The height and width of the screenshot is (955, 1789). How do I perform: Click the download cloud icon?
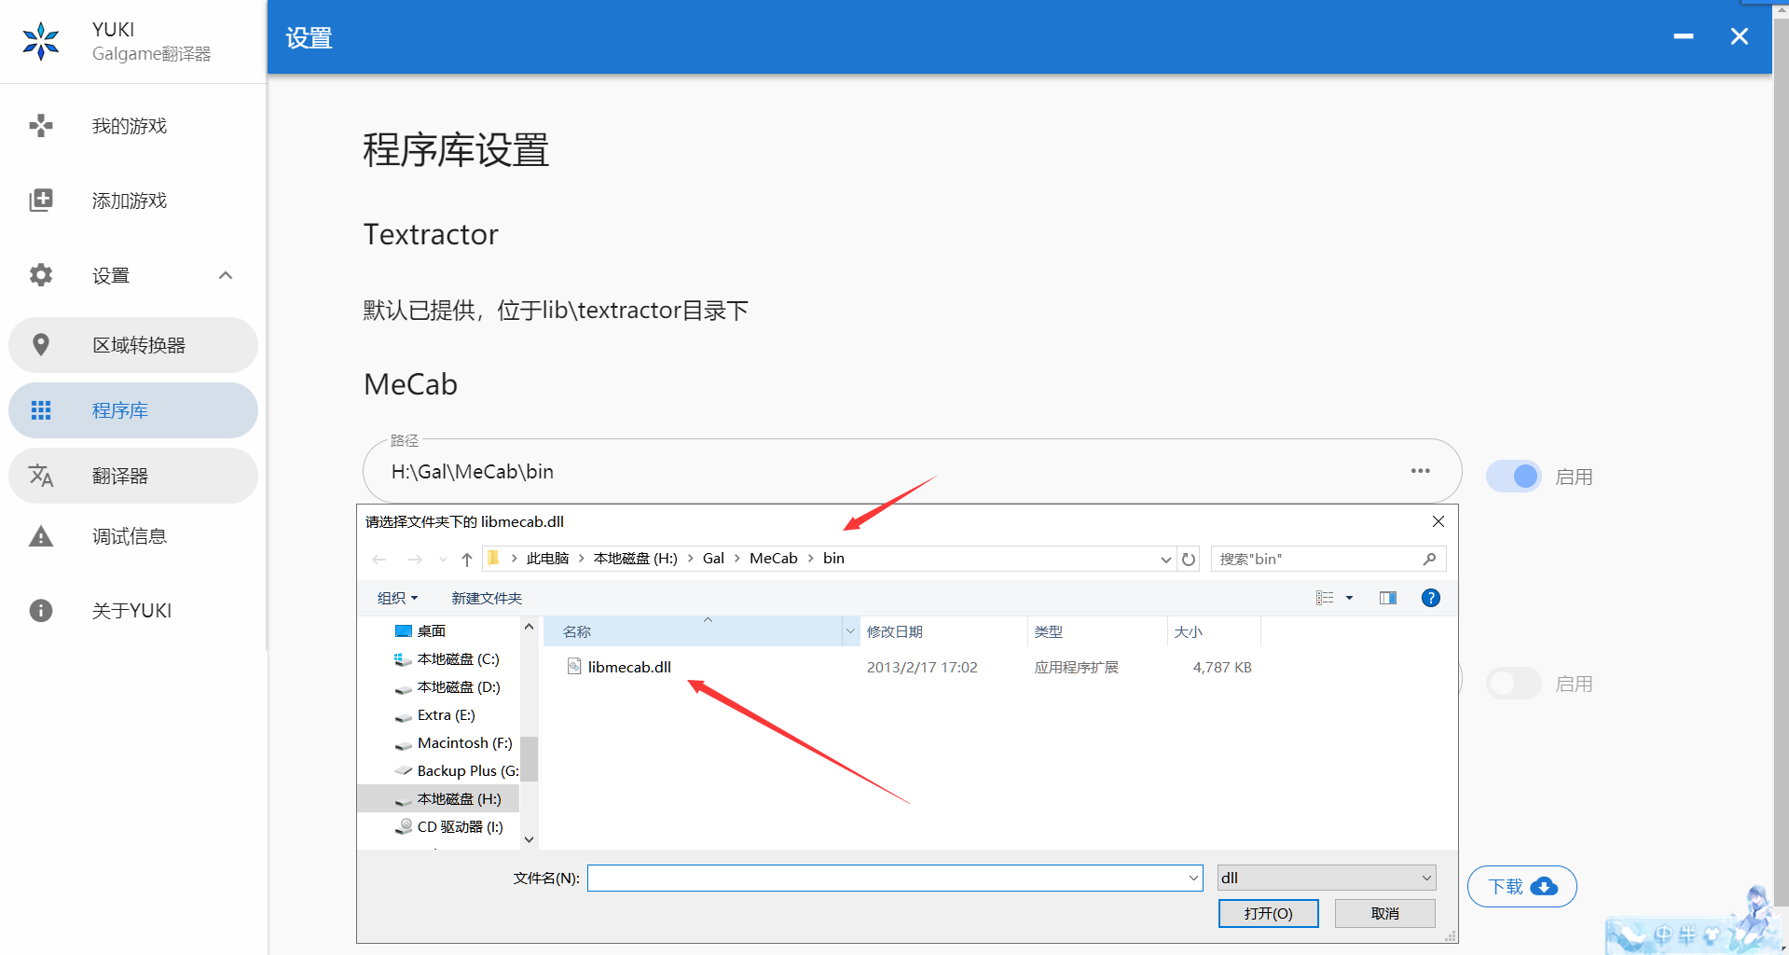coord(1544,886)
